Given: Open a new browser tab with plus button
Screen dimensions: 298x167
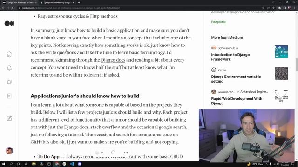Looking at the screenshot, I should (x=79, y=3).
